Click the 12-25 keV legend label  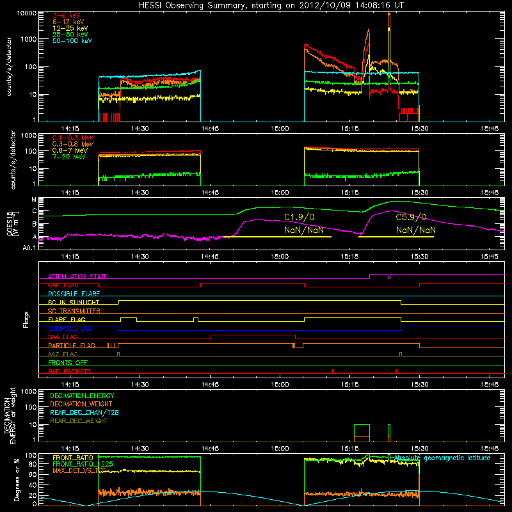[x=70, y=28]
